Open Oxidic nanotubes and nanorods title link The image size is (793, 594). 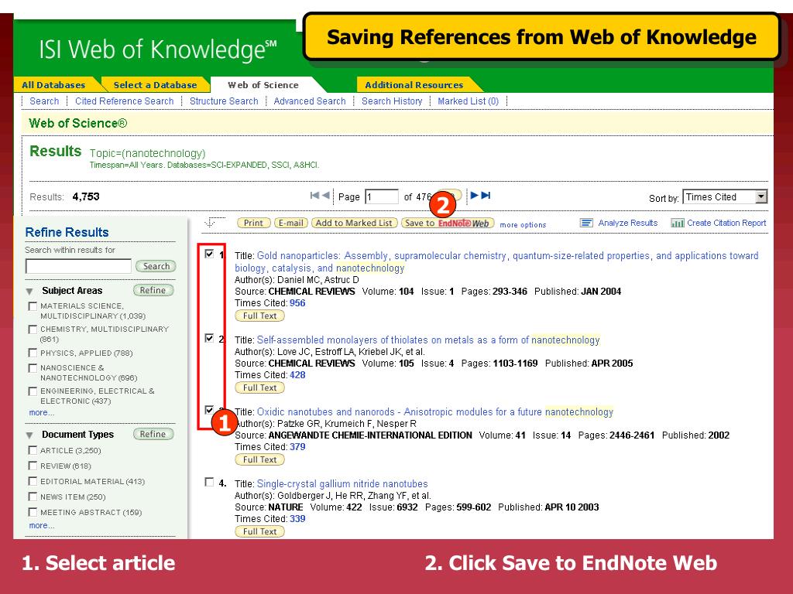435,411
